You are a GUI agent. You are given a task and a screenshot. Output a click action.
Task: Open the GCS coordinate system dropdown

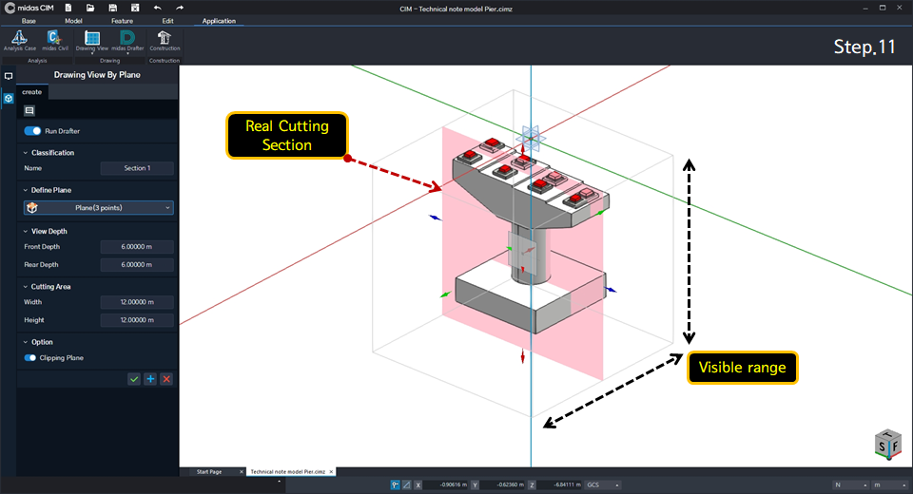pyautogui.click(x=603, y=484)
